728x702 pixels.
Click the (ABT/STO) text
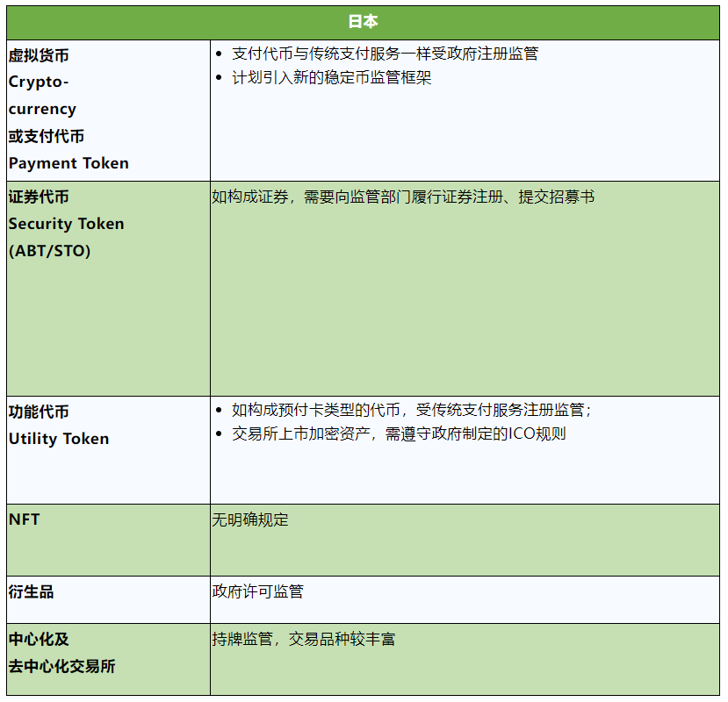pyautogui.click(x=50, y=251)
